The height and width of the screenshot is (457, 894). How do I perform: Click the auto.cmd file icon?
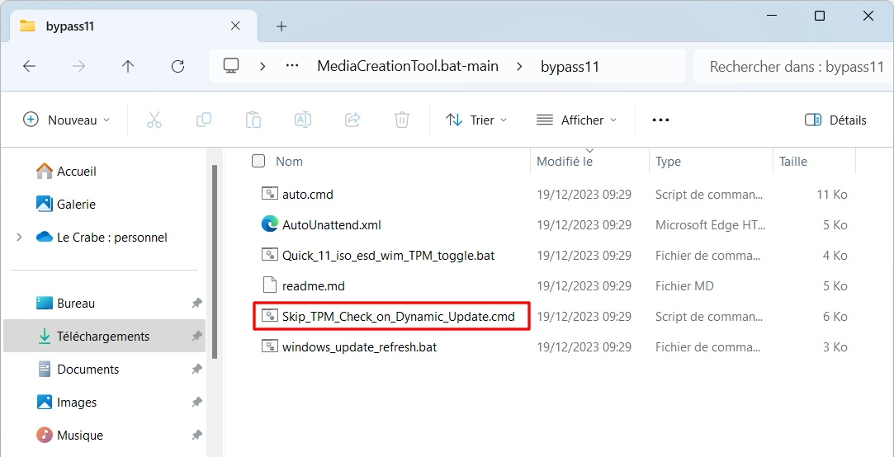[269, 194]
